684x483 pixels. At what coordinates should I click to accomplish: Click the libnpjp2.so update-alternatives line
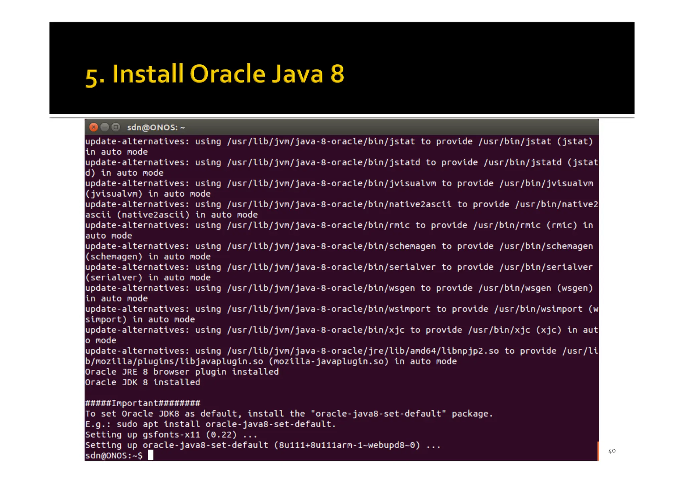[x=341, y=351]
